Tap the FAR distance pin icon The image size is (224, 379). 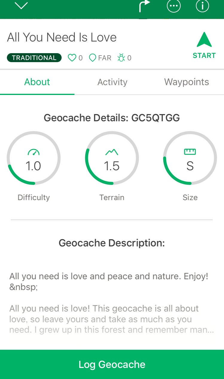click(x=93, y=58)
